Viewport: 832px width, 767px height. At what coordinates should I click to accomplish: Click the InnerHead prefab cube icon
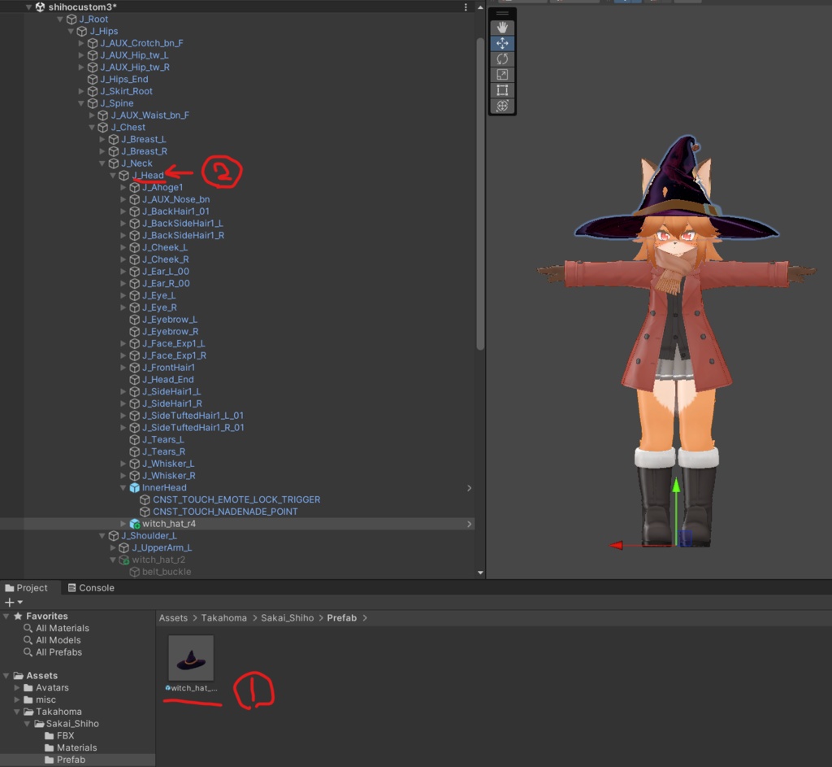135,487
